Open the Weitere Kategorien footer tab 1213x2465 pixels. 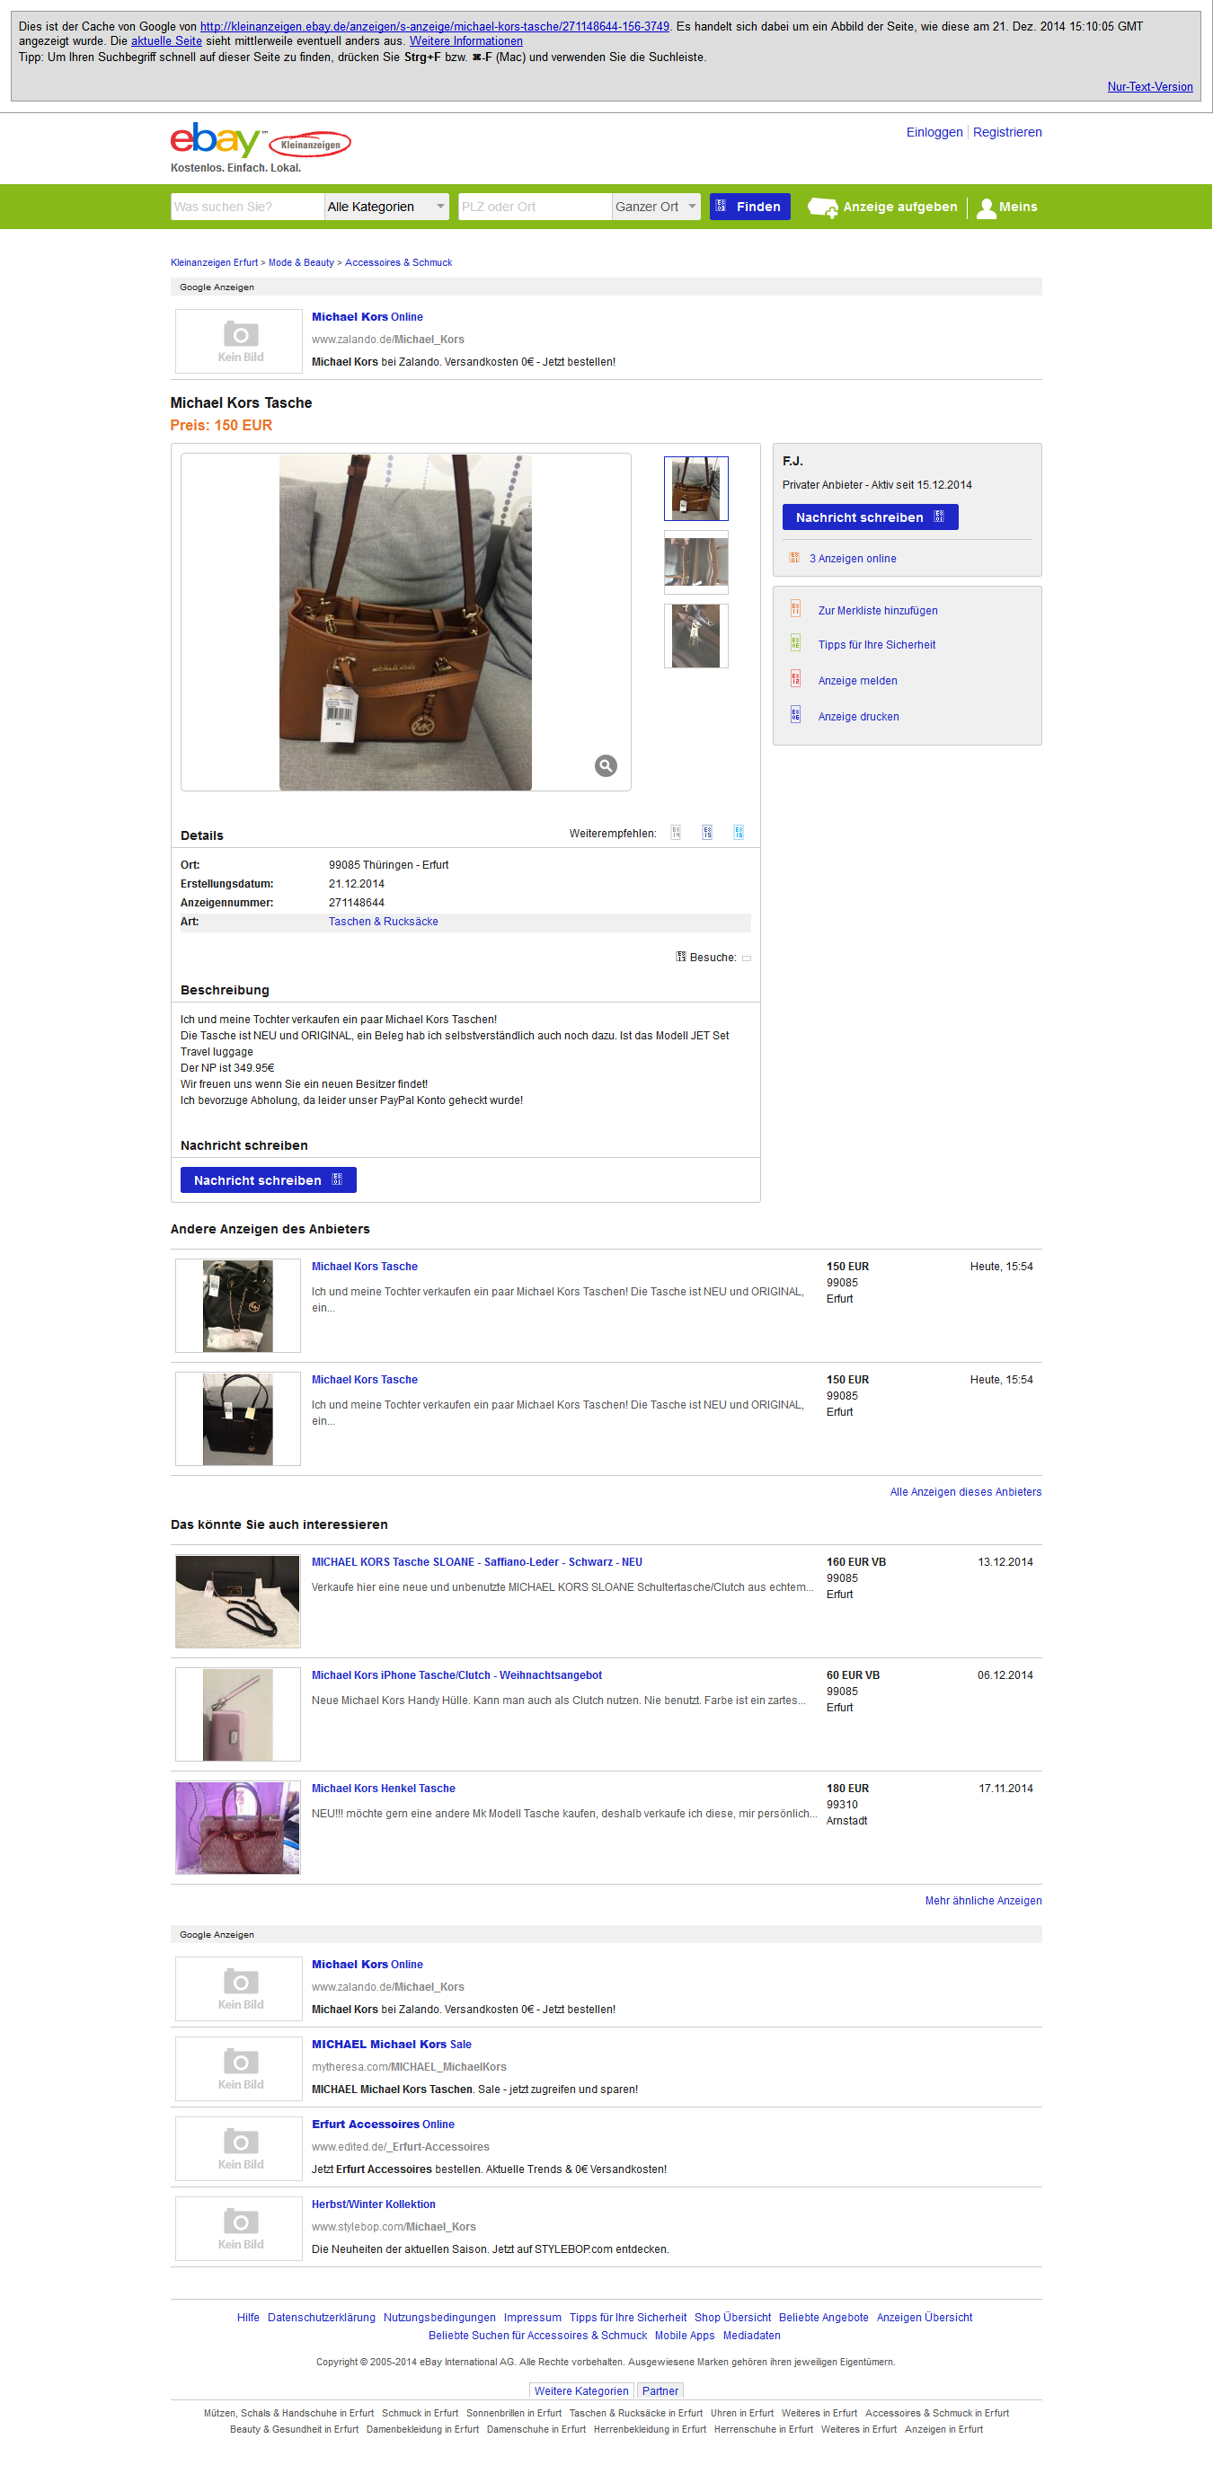(x=581, y=2390)
